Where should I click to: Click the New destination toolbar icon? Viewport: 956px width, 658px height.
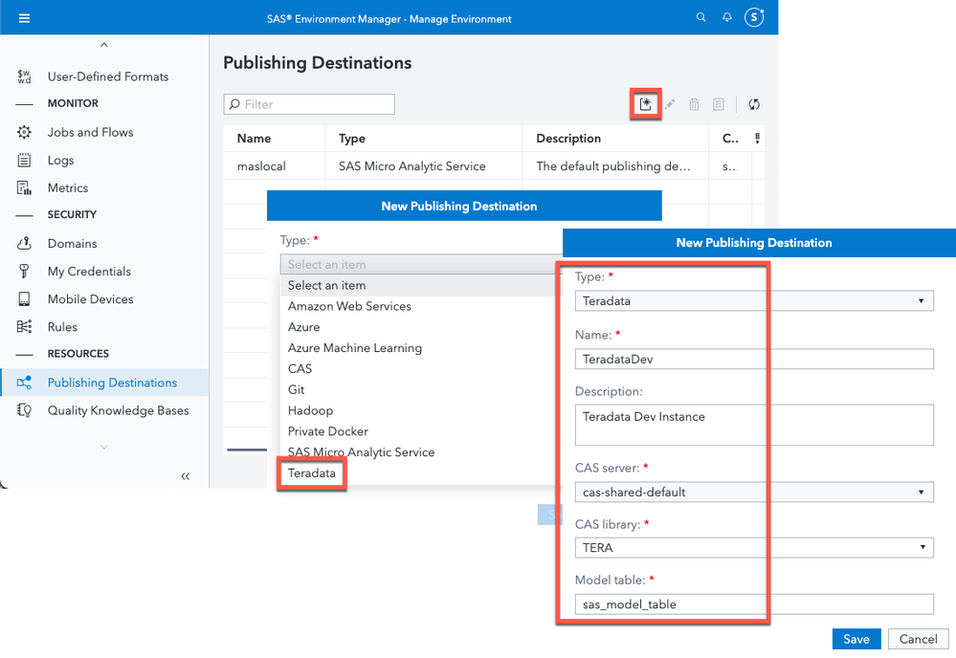tap(646, 104)
